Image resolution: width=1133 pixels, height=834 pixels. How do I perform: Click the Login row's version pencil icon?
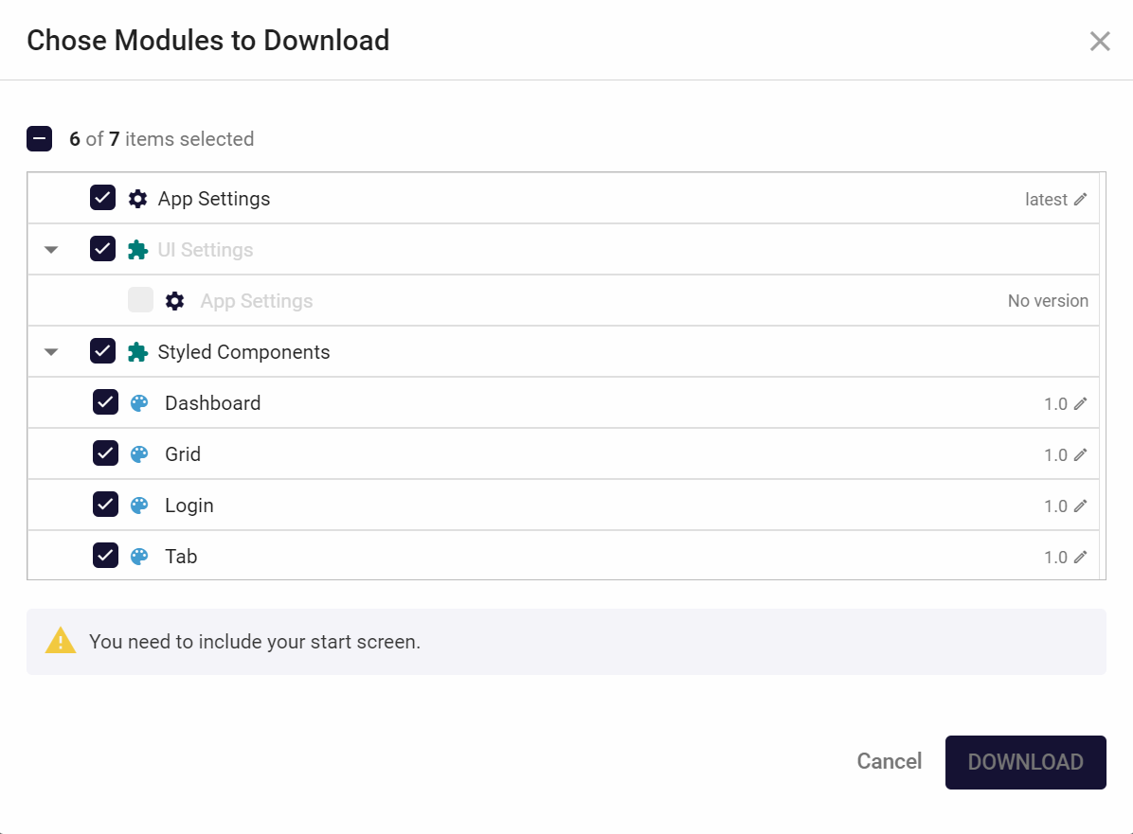pyautogui.click(x=1080, y=506)
